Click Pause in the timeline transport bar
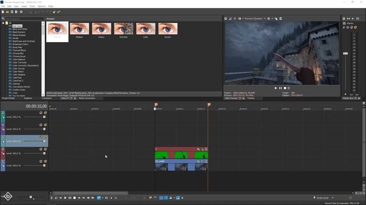Screen dimensions: 366x205 [x=70, y=198]
